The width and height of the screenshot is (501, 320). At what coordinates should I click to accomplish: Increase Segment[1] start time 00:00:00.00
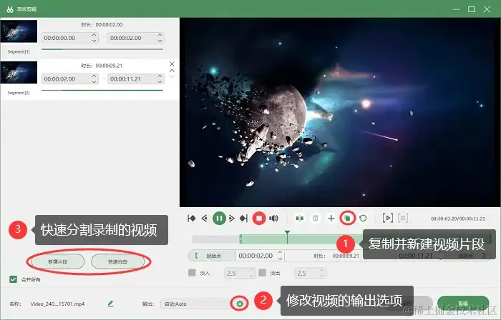coord(94,35)
